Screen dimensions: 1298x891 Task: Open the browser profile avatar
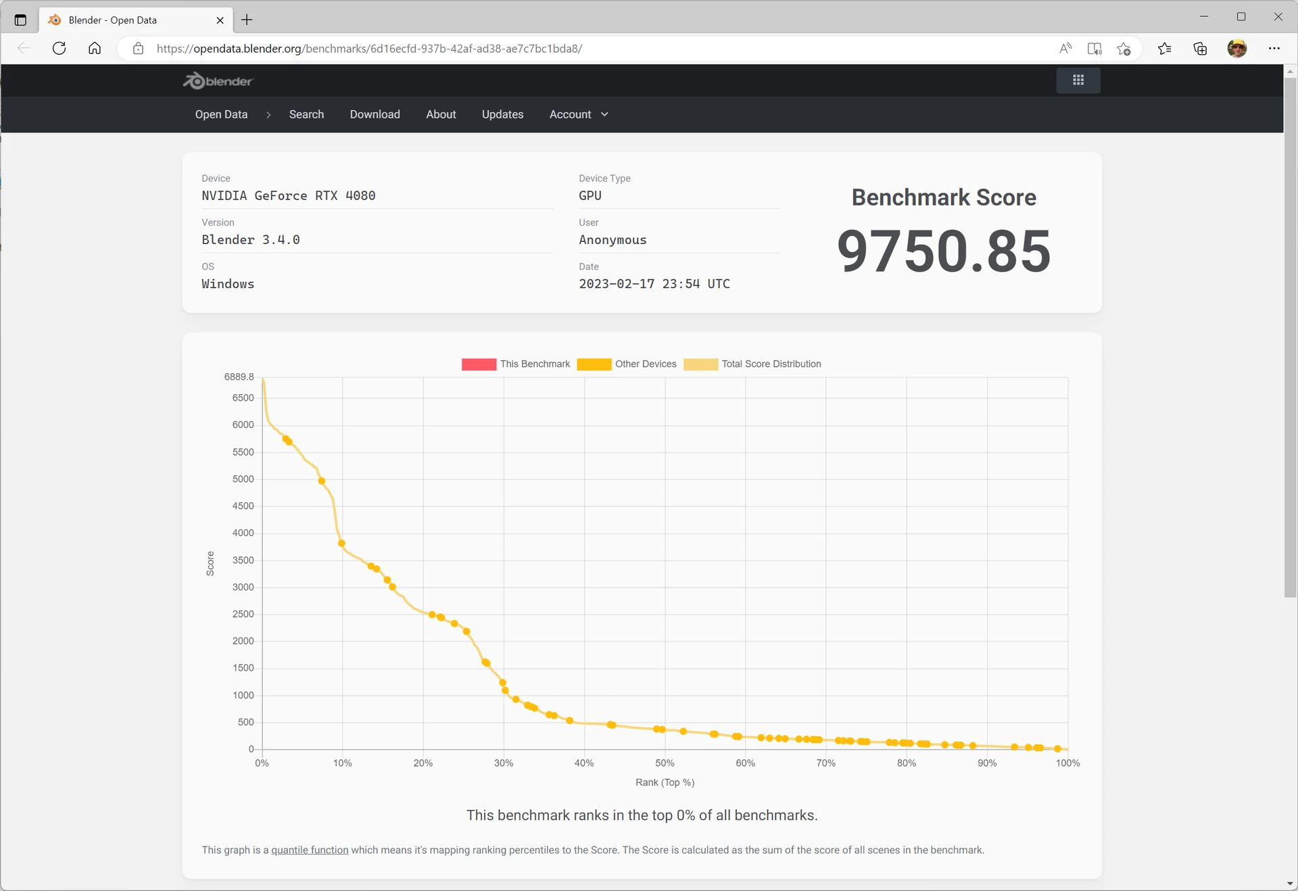click(1237, 48)
